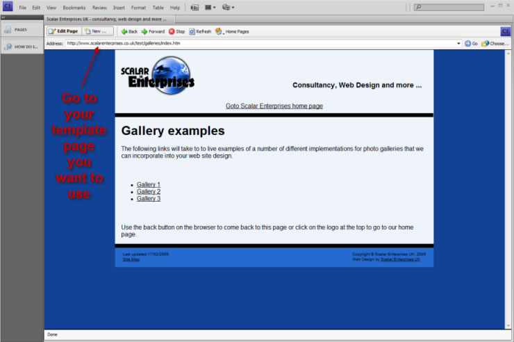This screenshot has height=342, width=514.
Task: Follow the Goto Scalar Enterprises home page link
Action: 274,106
